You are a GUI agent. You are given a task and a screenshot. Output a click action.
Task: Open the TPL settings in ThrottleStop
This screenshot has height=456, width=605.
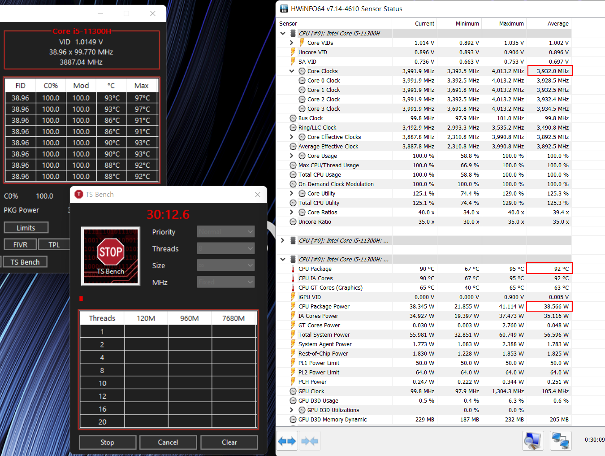[x=54, y=244]
